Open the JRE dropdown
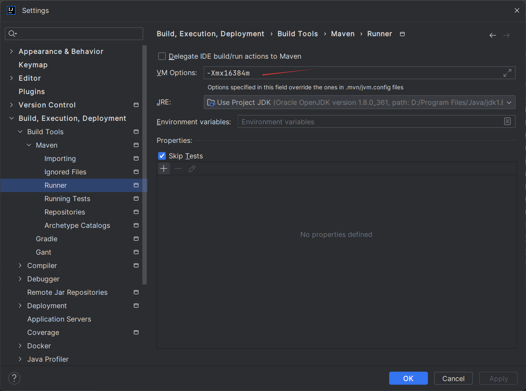 pos(359,102)
